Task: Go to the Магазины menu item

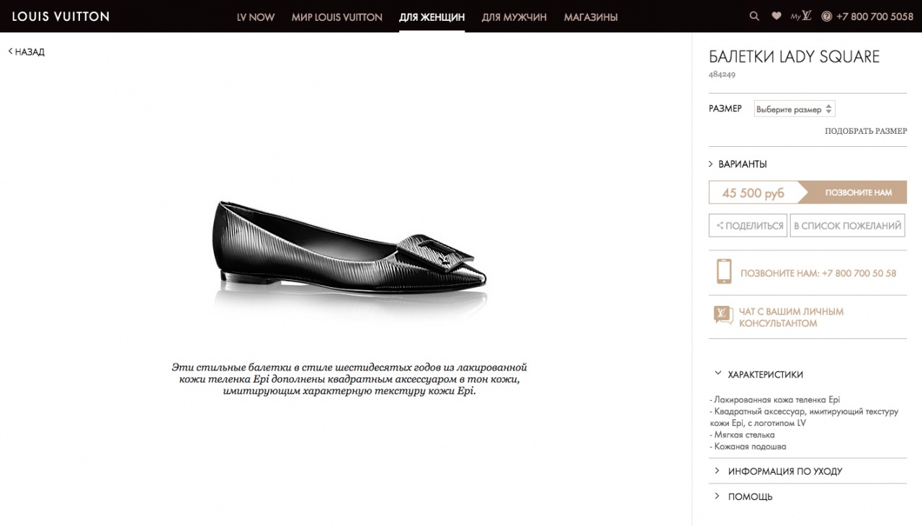Action: pos(591,17)
